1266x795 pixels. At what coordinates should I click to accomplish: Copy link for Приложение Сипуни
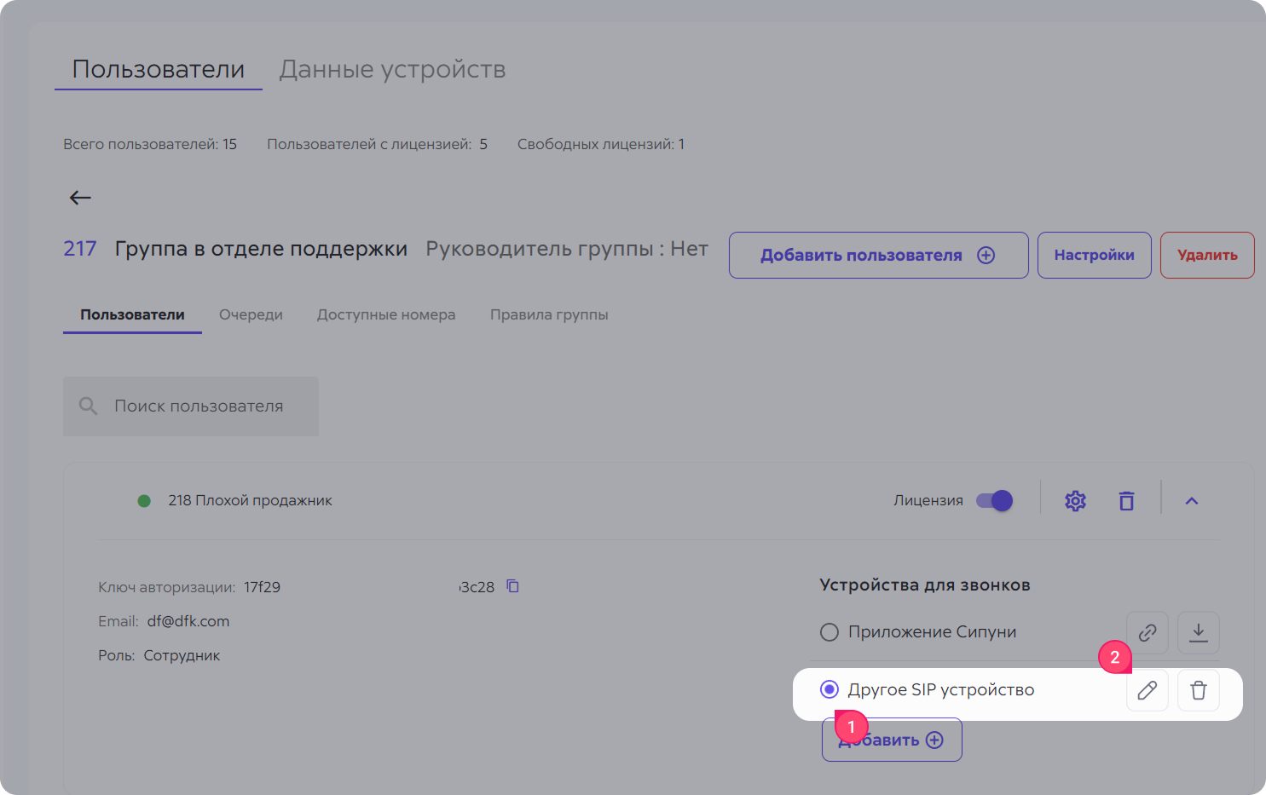point(1147,632)
